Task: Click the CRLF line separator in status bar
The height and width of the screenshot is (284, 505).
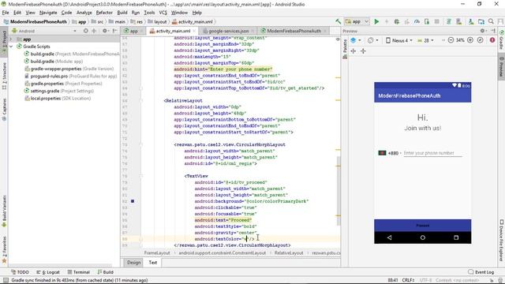Action: pos(408,280)
